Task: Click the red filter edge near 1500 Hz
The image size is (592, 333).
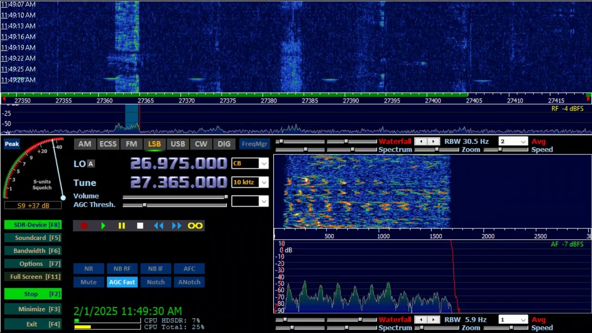Action: click(455, 276)
